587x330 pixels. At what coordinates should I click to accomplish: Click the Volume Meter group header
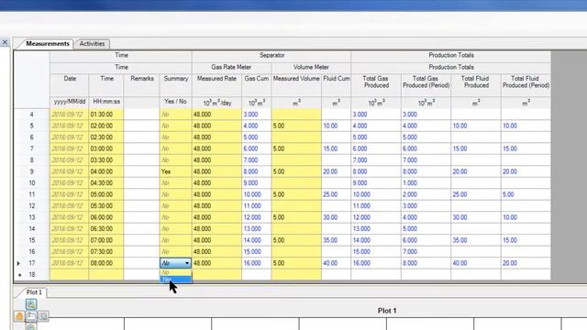tap(311, 67)
